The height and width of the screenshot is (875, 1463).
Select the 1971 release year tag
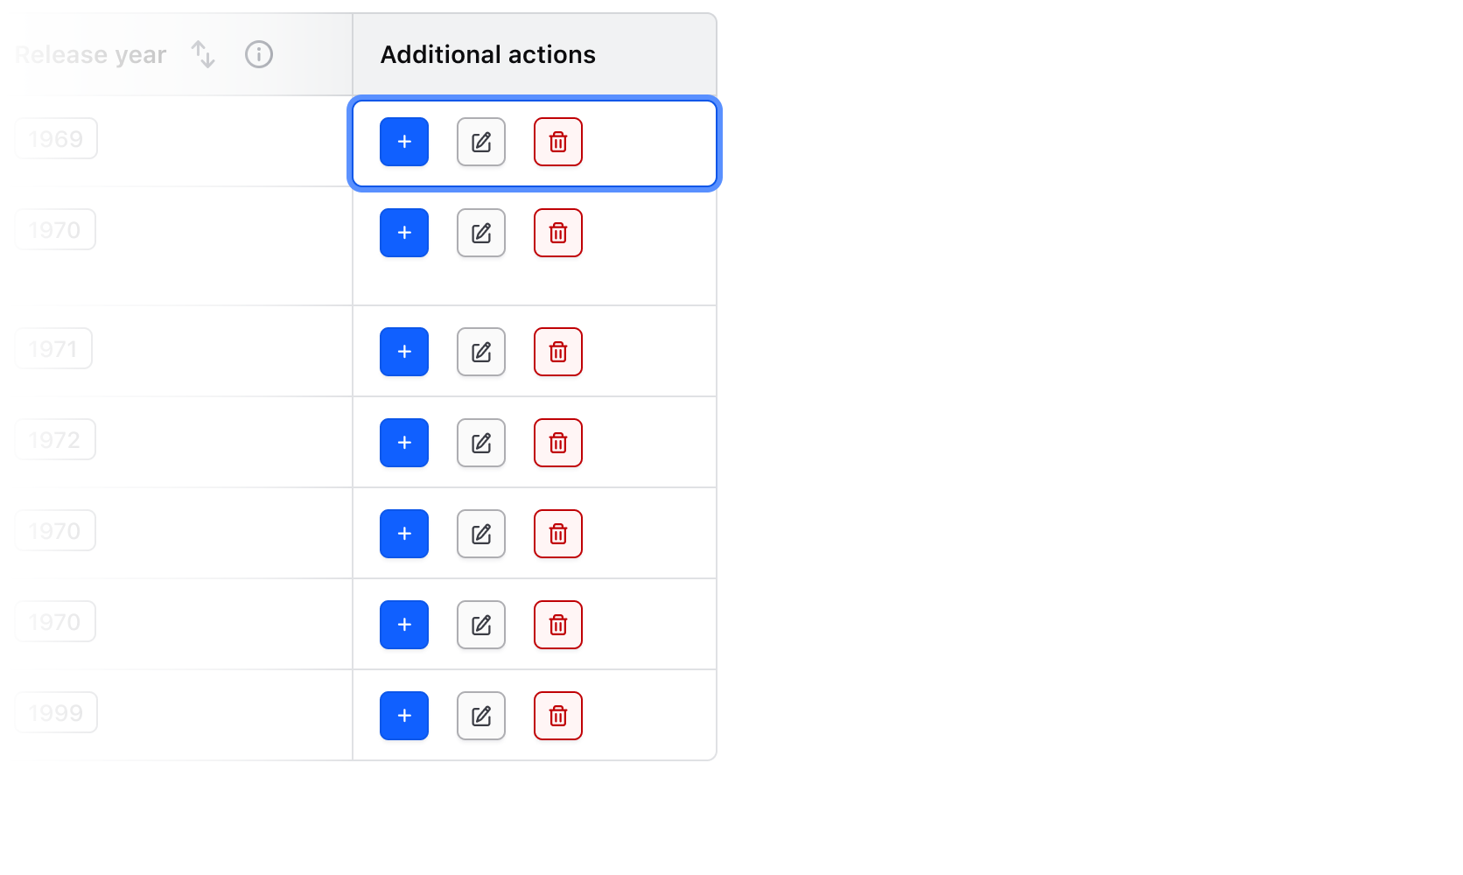53,349
